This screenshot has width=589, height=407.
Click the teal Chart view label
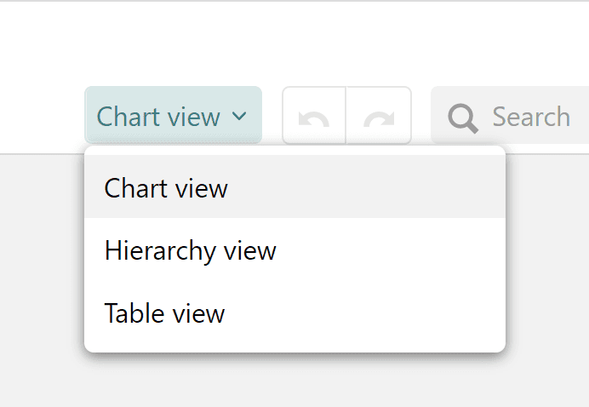(x=158, y=117)
